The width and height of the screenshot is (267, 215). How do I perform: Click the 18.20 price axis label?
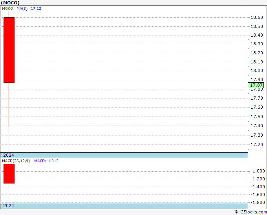pos(257,53)
